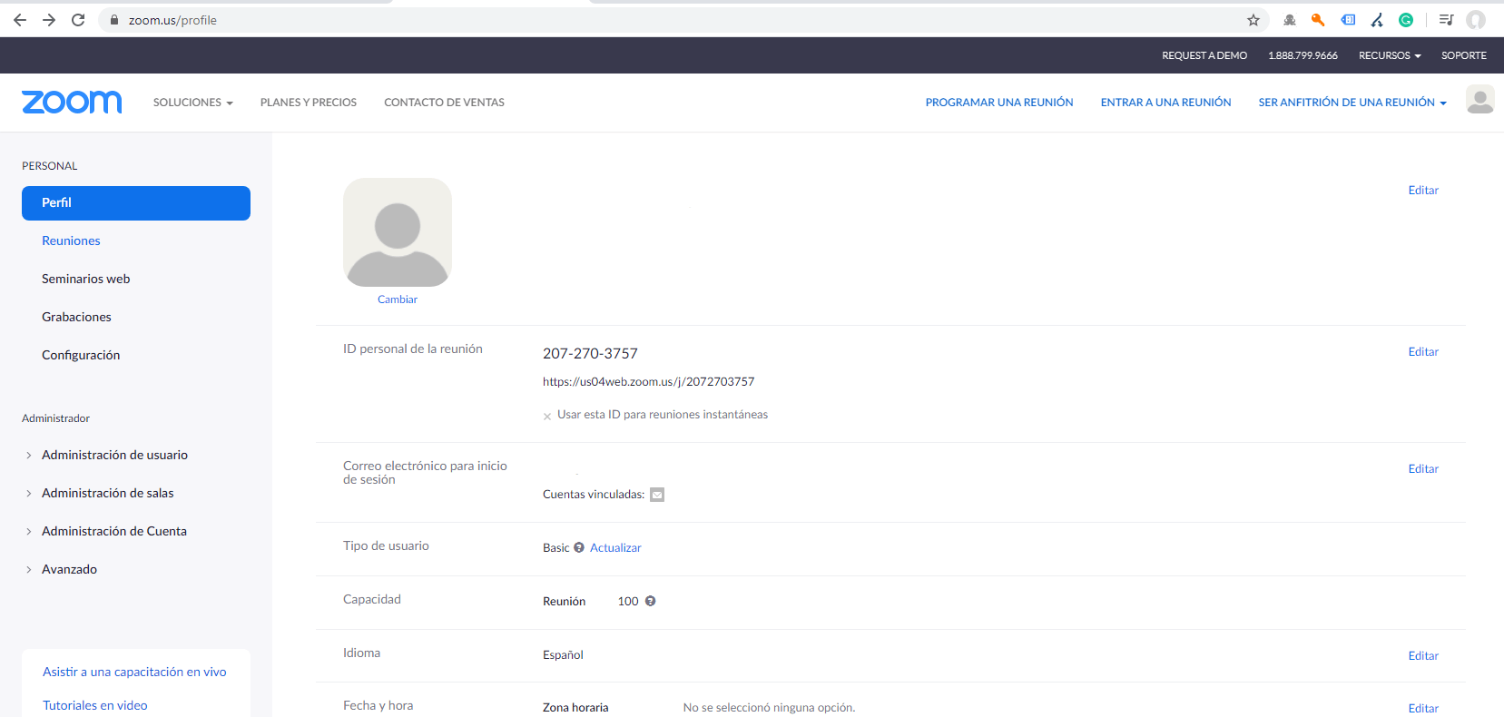
Task: Click the X icon beside instant meetings option
Action: pyautogui.click(x=547, y=417)
